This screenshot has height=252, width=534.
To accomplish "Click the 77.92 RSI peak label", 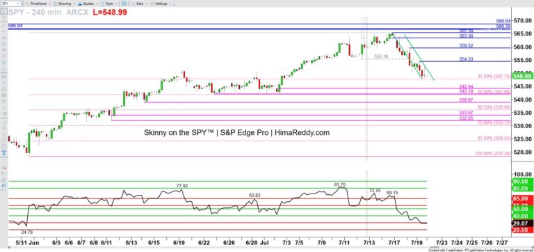I will coord(182,186).
